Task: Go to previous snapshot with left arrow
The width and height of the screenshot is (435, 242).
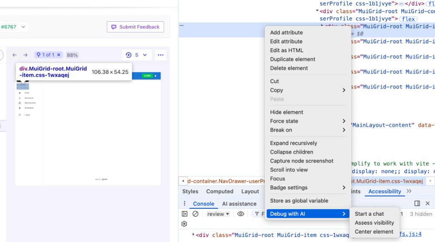Action: [x=14, y=55]
